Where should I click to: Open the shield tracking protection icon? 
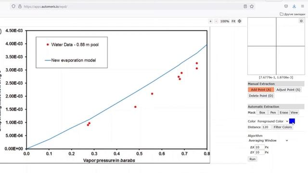point(13,6)
